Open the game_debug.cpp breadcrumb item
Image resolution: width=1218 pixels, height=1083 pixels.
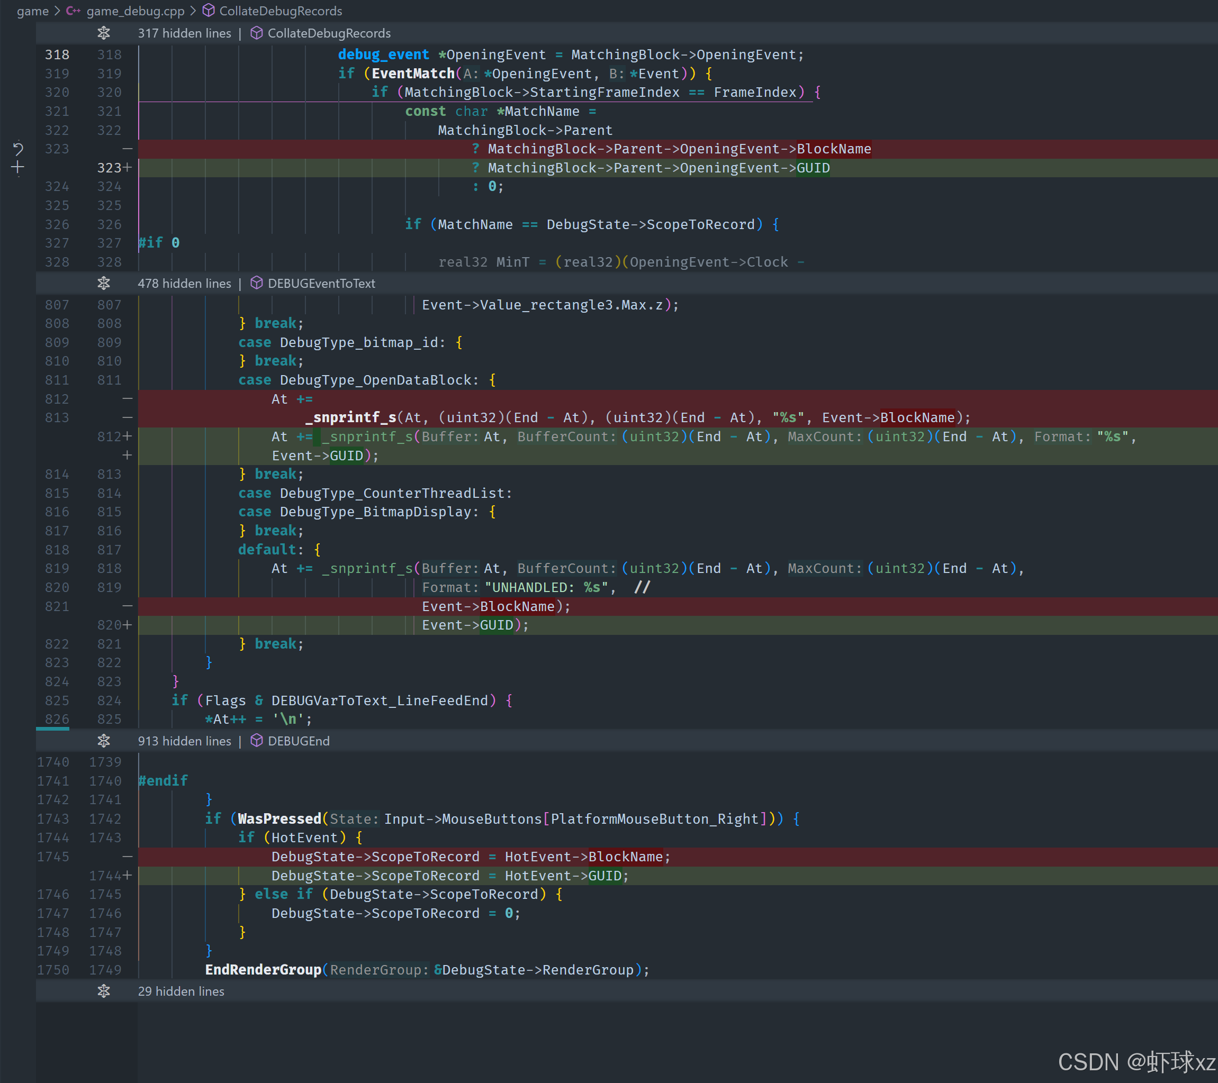coord(136,11)
